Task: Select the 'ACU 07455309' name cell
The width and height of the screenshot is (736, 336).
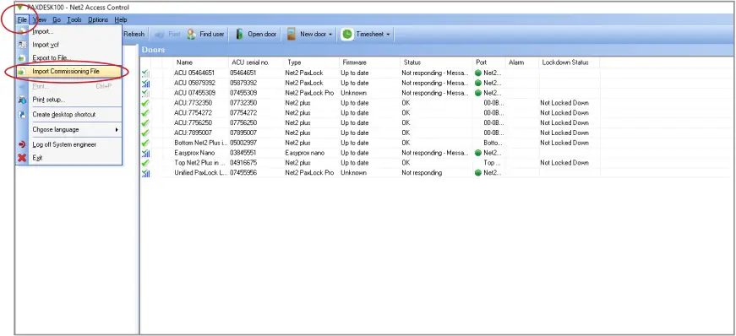Action: point(194,93)
